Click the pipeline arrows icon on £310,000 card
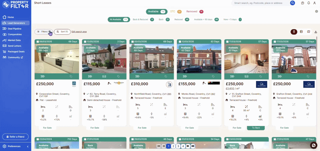 [137, 76]
